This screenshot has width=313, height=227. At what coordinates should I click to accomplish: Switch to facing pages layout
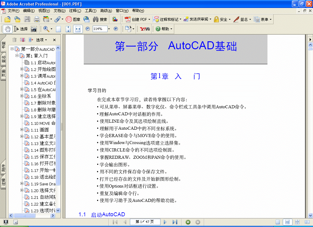pos(296,222)
